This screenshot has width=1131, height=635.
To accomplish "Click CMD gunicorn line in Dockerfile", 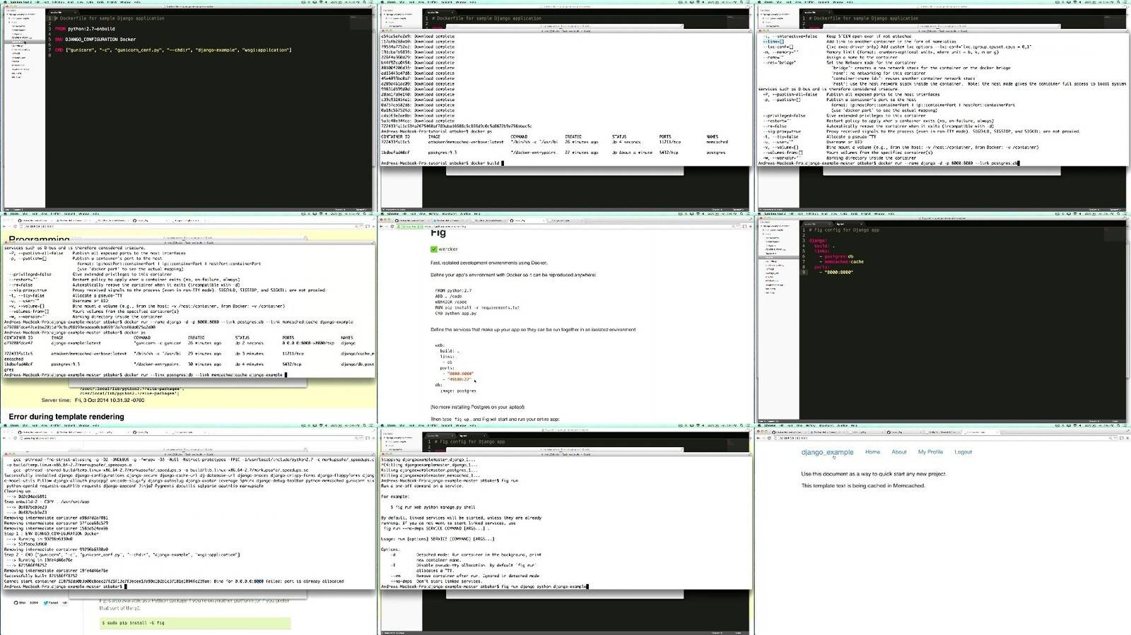I will pos(173,50).
